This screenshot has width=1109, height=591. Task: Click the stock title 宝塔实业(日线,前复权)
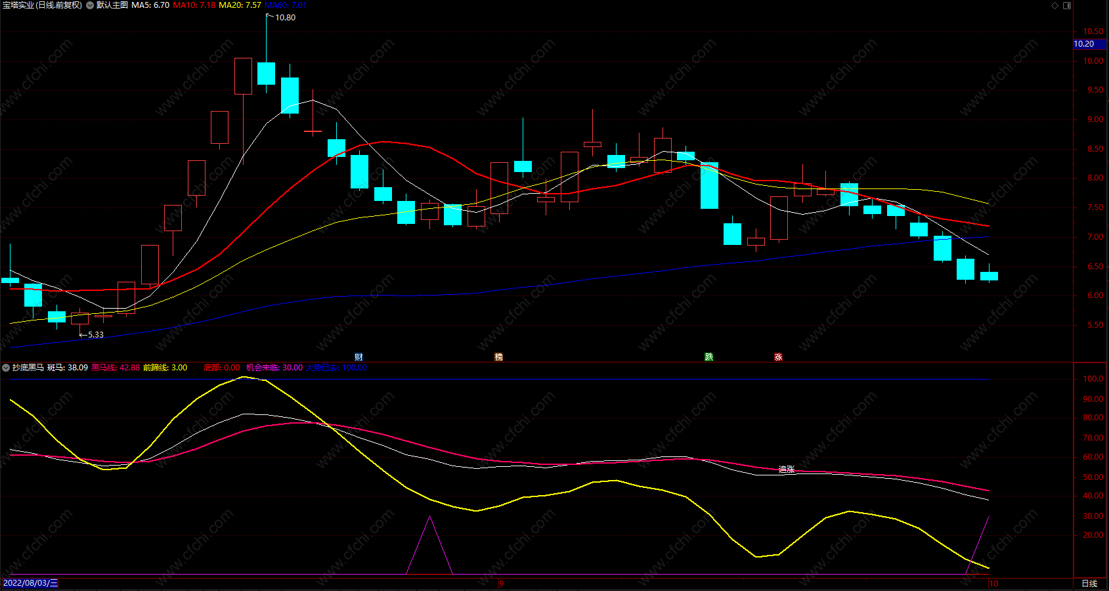(x=42, y=5)
